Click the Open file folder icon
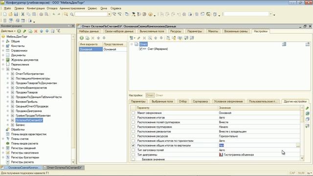 pos(10,14)
